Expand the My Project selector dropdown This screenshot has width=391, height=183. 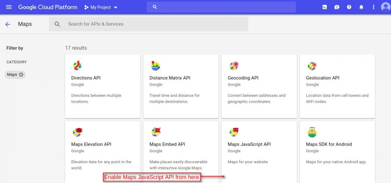pos(101,7)
